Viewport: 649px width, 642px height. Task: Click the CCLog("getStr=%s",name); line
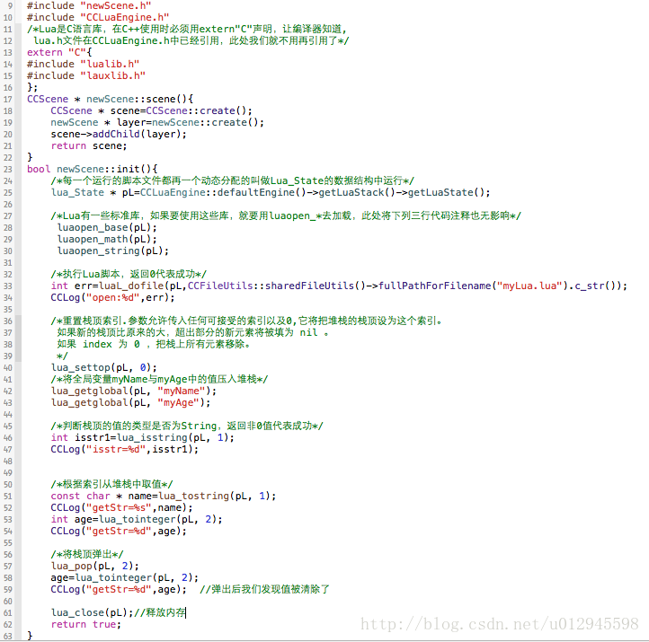[x=121, y=507]
